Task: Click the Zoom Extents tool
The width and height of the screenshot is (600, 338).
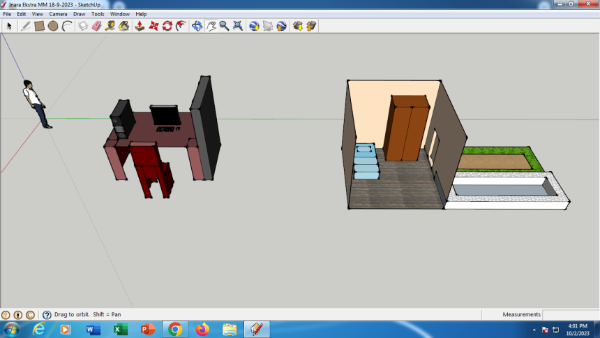Action: coord(238,26)
